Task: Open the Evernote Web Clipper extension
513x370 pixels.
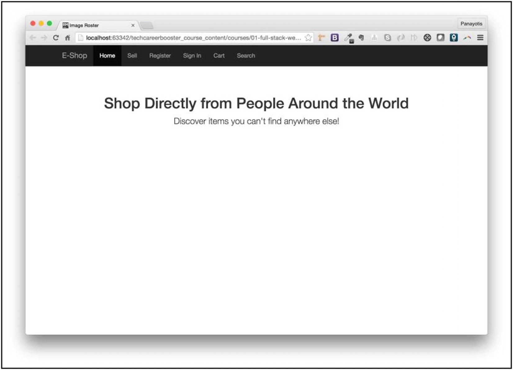Action: tap(362, 37)
